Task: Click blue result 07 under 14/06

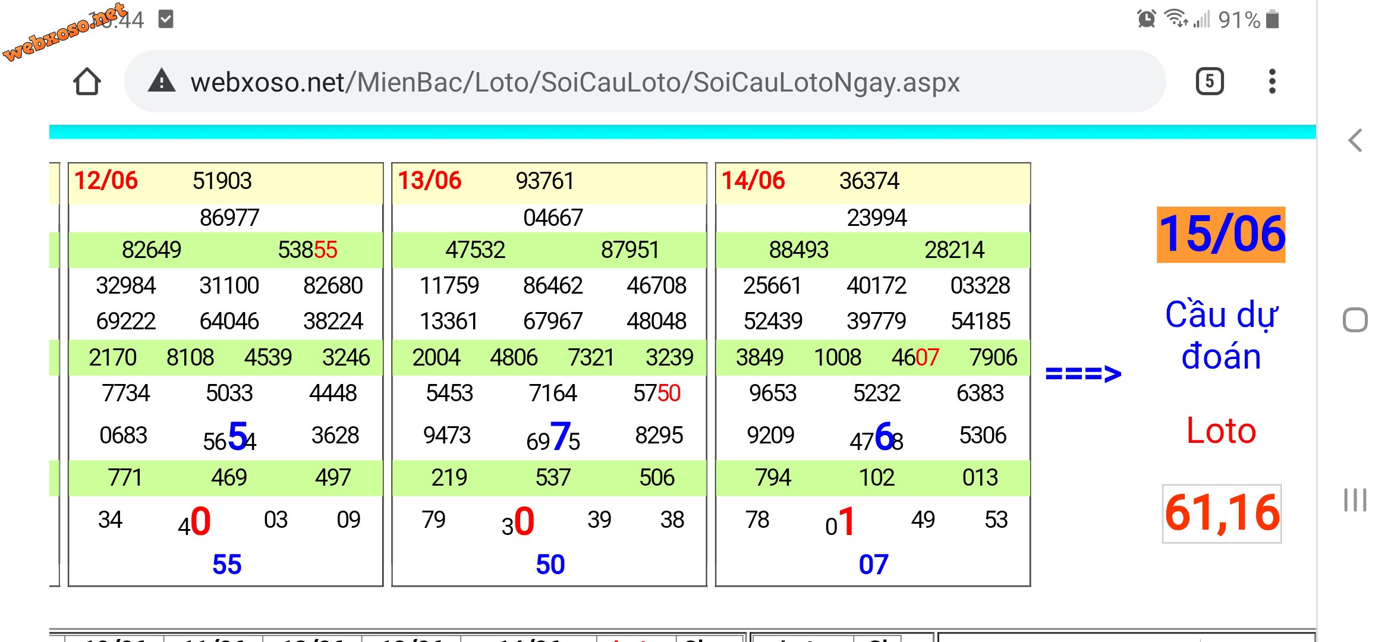Action: [873, 564]
